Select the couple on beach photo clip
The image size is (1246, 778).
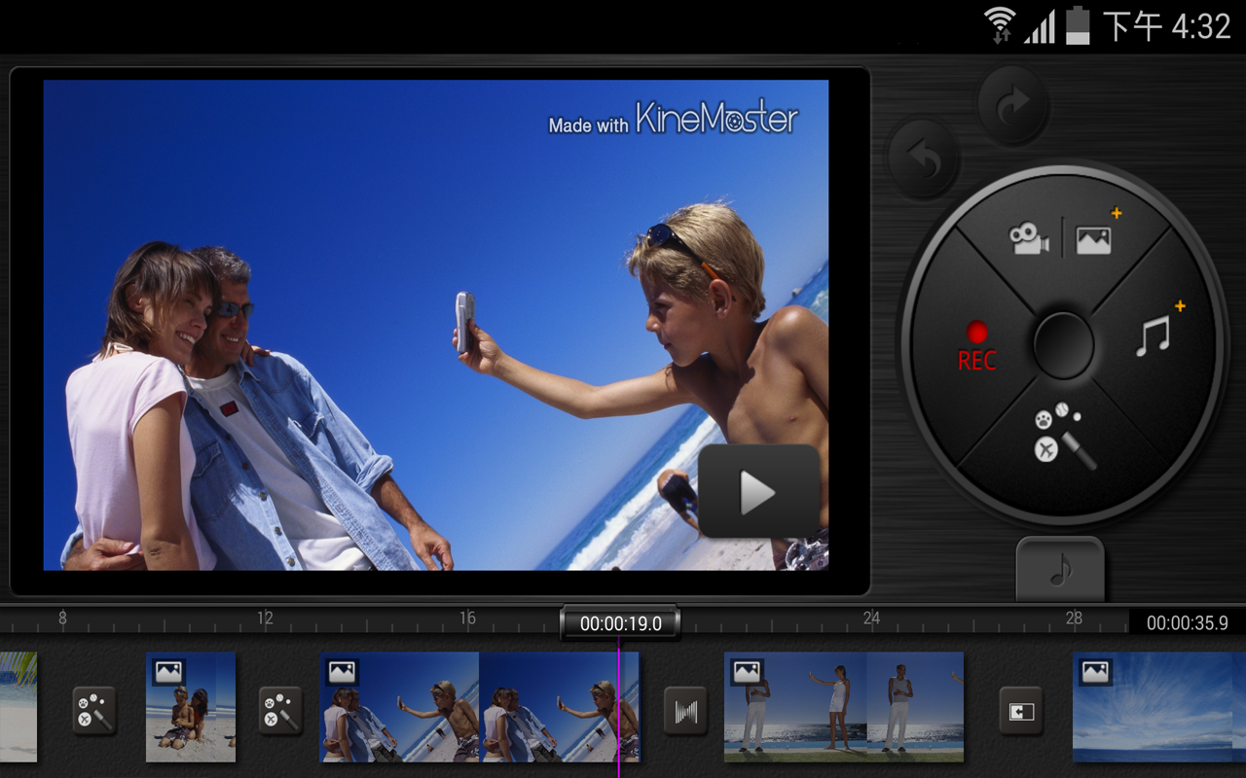(x=191, y=707)
